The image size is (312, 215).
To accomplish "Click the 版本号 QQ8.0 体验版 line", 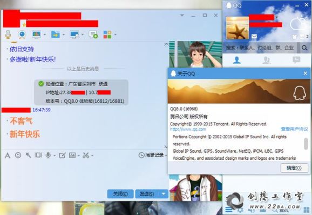I will pyautogui.click(x=85, y=101).
